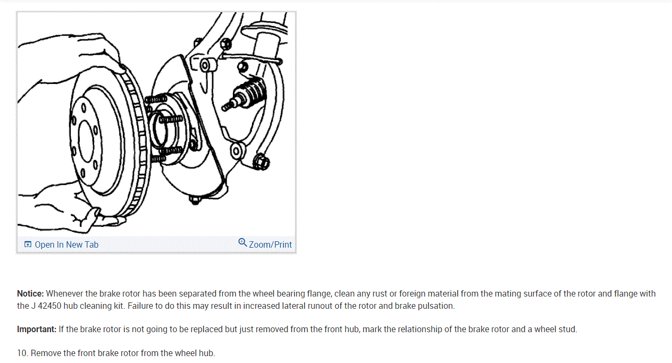The width and height of the screenshot is (672, 363).
Task: Click the magnifier icon beside Zoom/Print
Action: tap(242, 243)
